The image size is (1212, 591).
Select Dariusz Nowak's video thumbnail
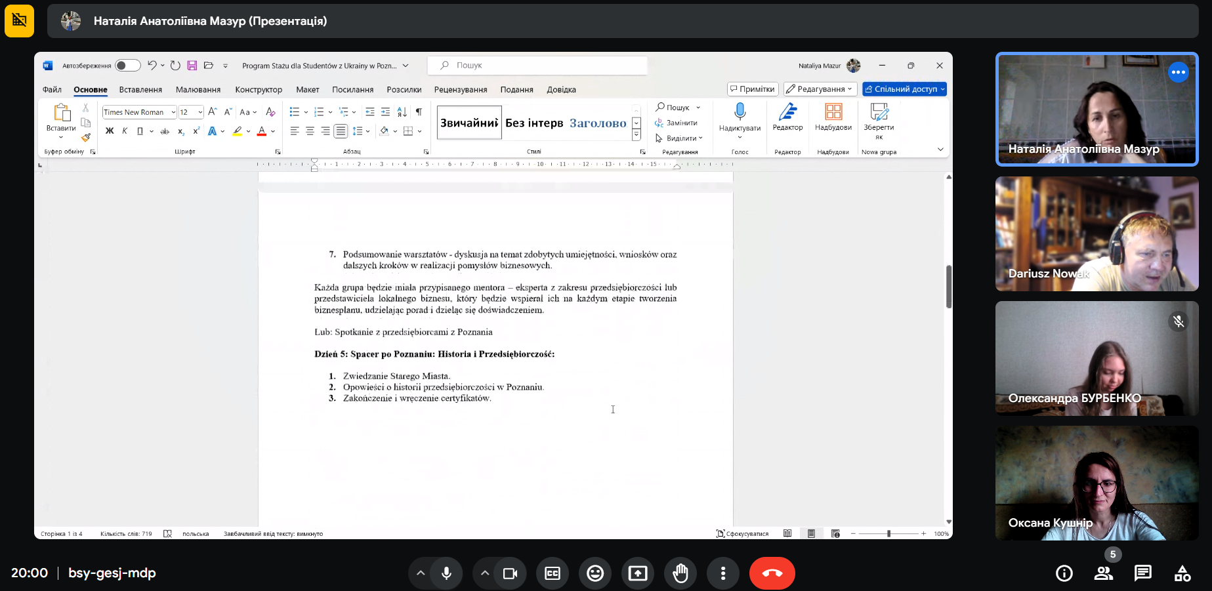(1097, 234)
